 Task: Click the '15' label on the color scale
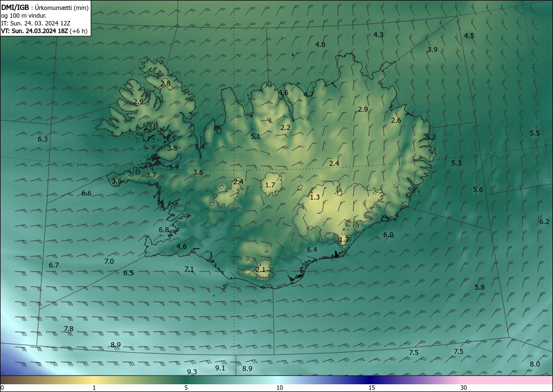point(372,388)
